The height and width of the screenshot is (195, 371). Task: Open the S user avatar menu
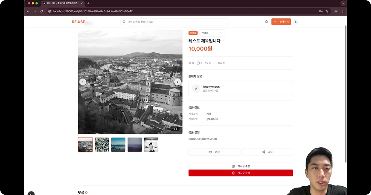click(295, 22)
